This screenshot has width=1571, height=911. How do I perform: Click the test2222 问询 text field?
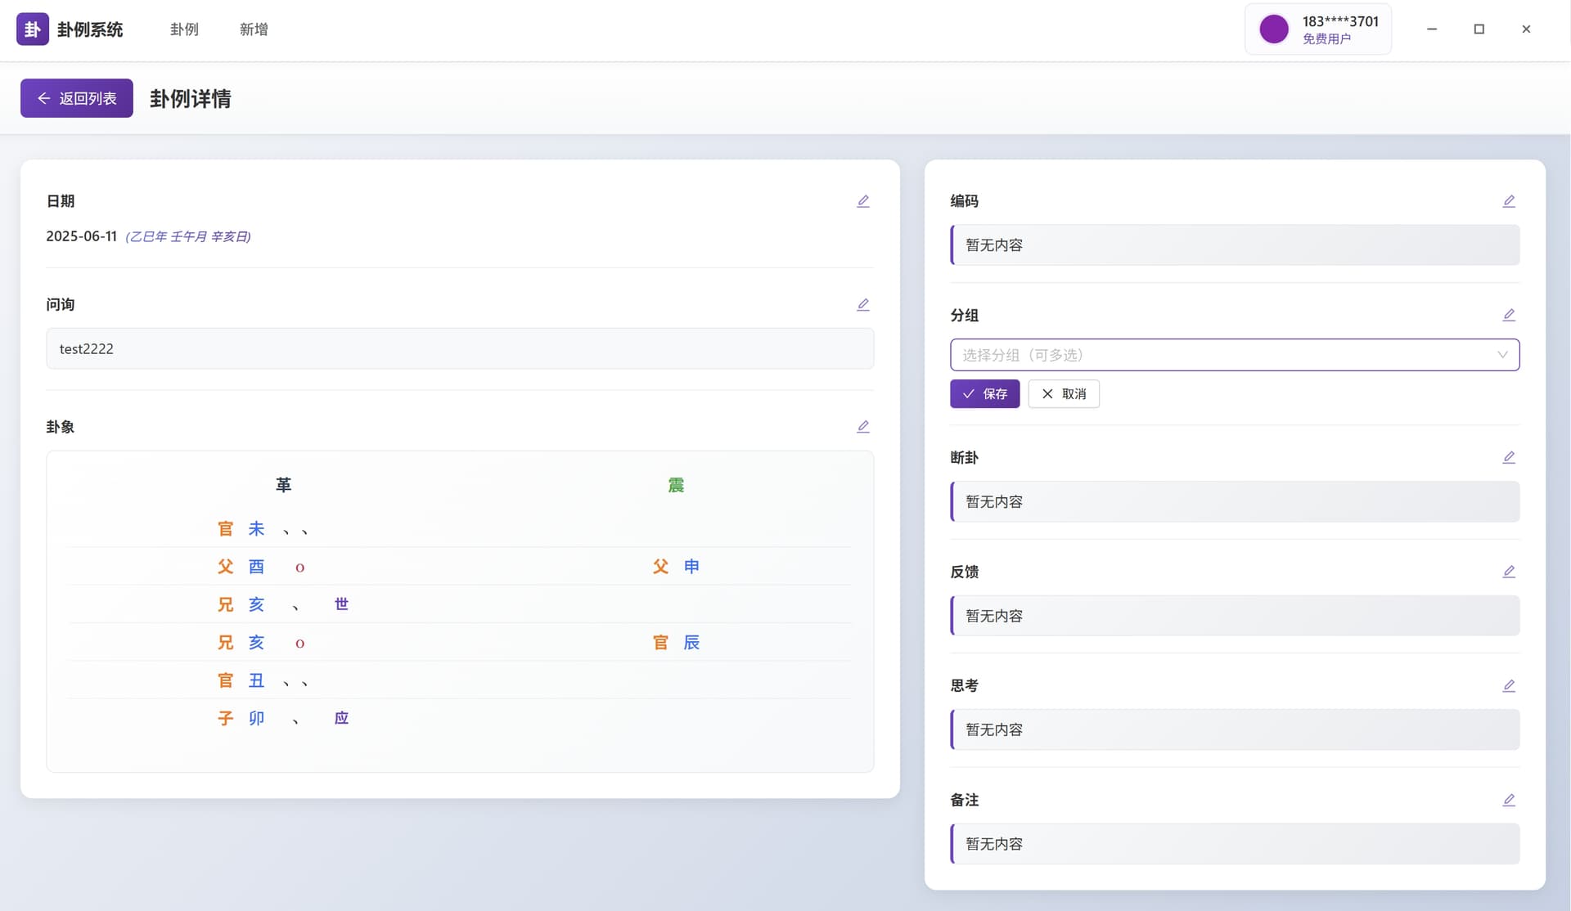click(x=459, y=349)
